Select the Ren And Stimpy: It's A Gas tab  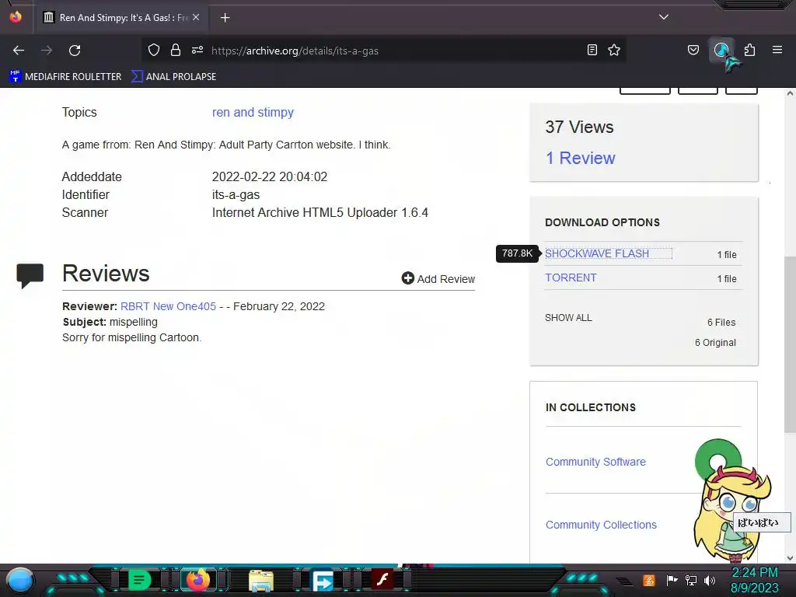point(122,18)
